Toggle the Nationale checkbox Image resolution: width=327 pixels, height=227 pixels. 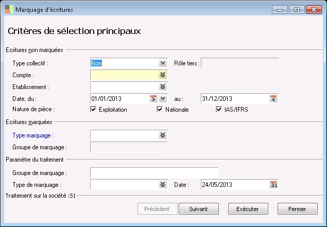pyautogui.click(x=160, y=109)
